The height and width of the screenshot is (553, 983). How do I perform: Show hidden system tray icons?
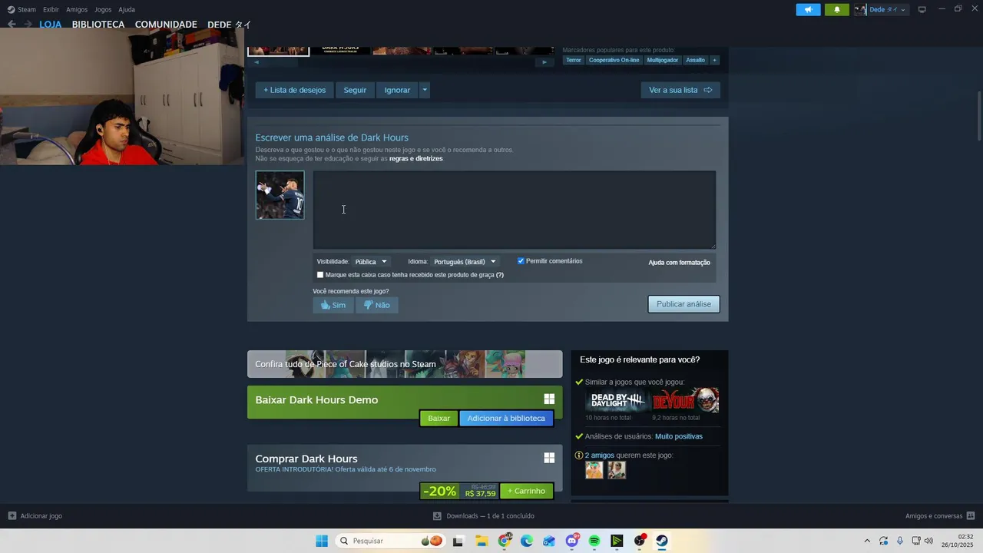click(867, 541)
